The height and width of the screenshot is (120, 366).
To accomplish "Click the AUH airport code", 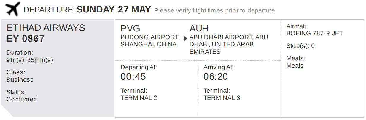I will [199, 29].
